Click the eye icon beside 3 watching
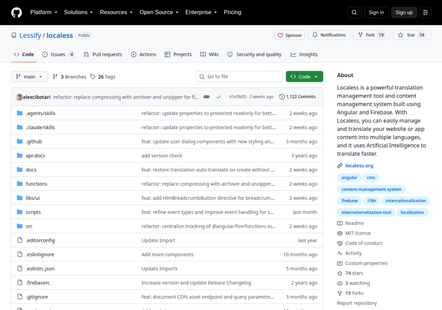 340,283
